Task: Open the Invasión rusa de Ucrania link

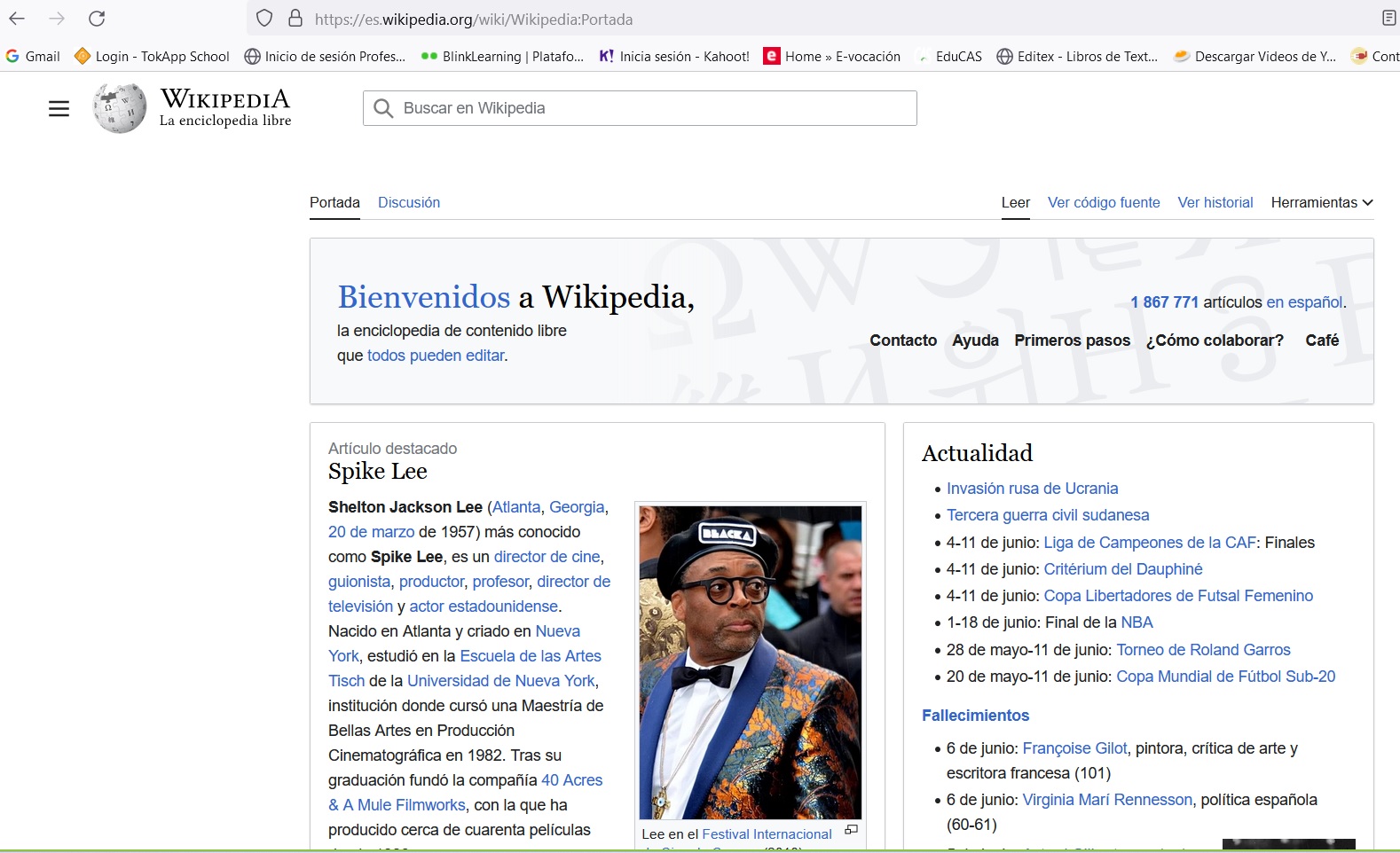Action: tap(1032, 489)
